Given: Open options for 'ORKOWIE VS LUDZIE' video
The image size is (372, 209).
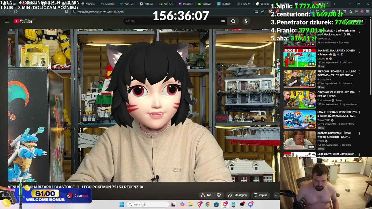Looking at the screenshot, I should (x=360, y=93).
